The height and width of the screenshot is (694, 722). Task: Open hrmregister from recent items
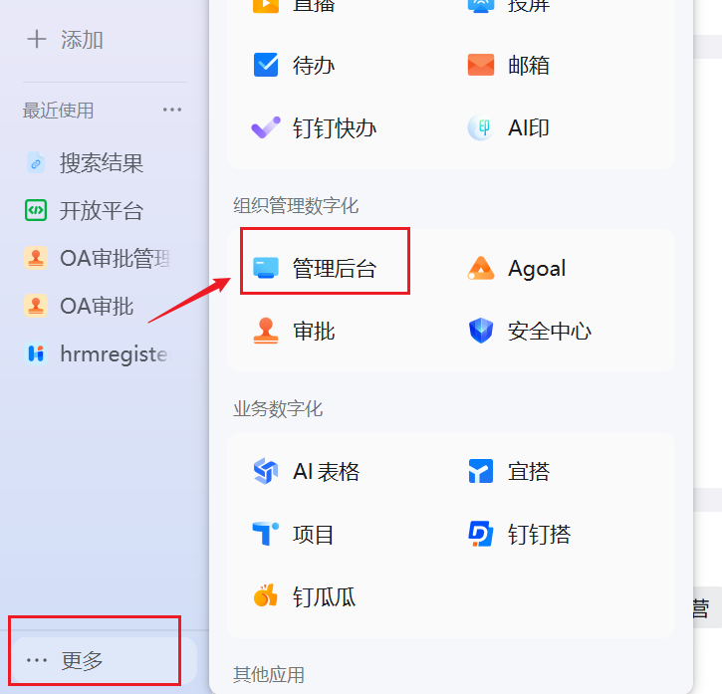click(x=99, y=353)
